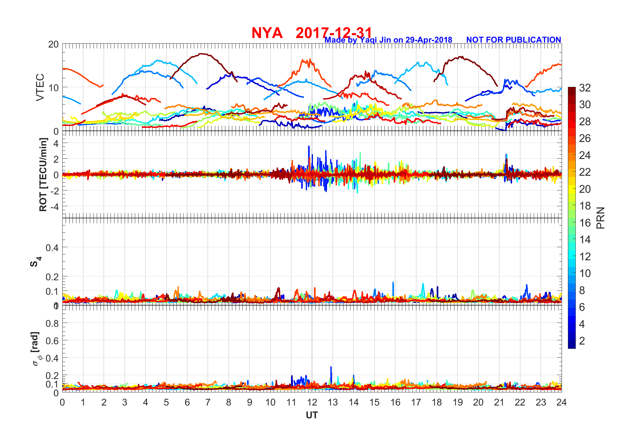Click the ROT axis tick label "4"
Screen dimensions: 624x436
pyautogui.click(x=56, y=143)
